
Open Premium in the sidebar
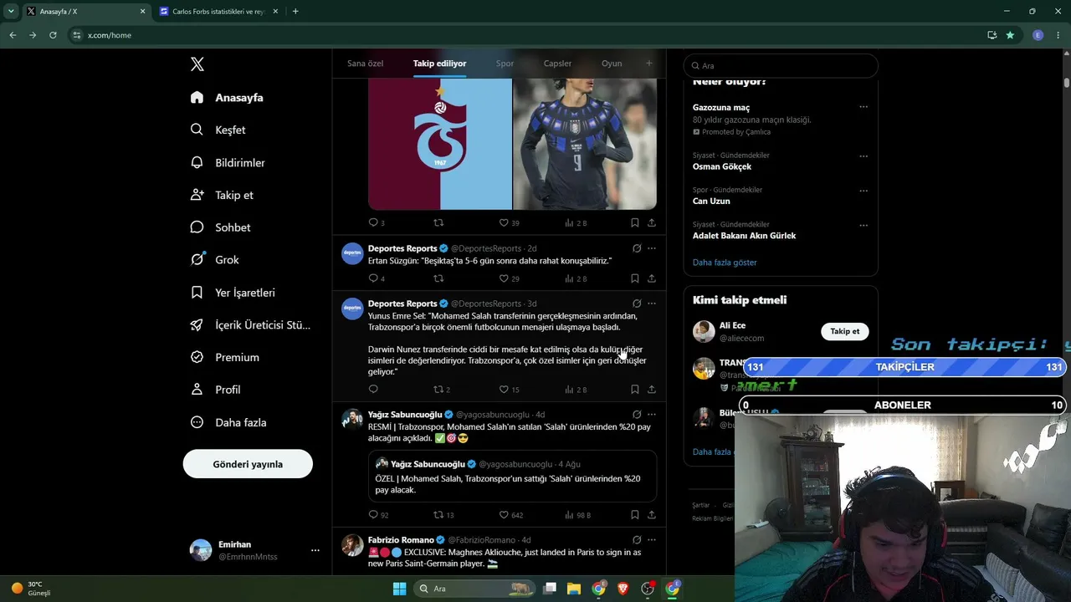coord(224,357)
